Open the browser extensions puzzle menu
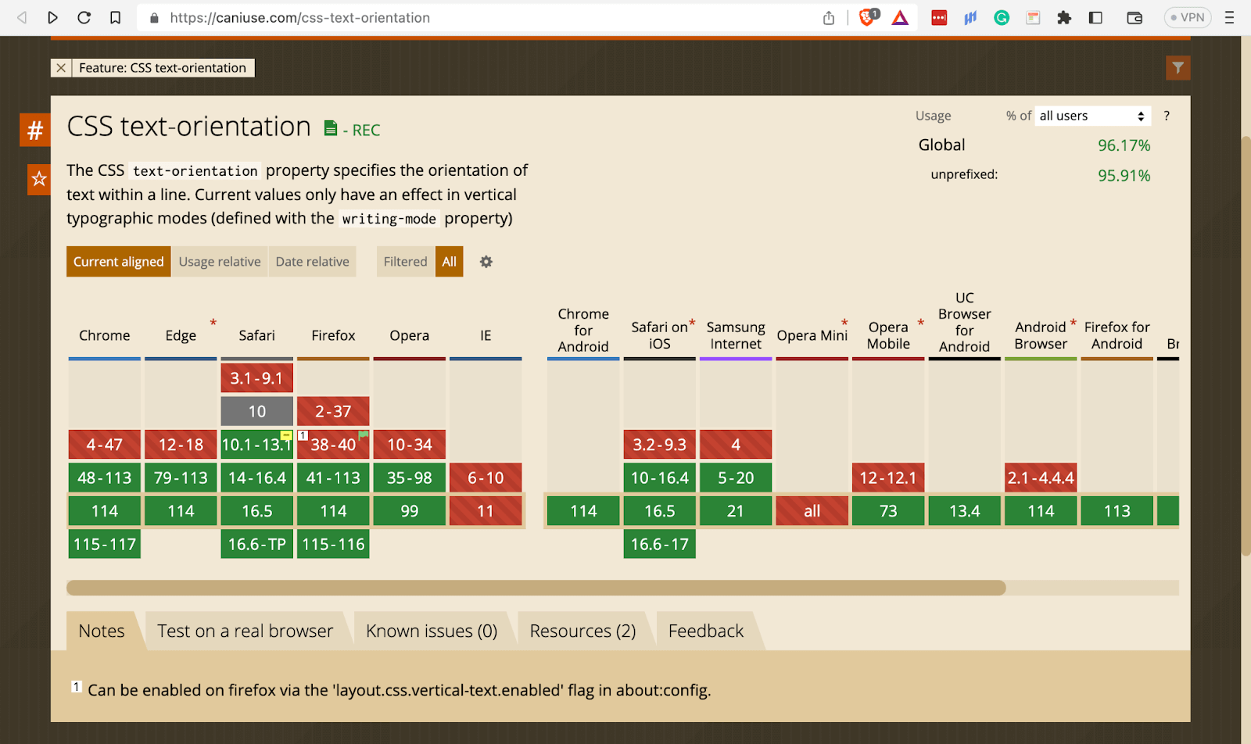Image resolution: width=1251 pixels, height=744 pixels. 1065,17
